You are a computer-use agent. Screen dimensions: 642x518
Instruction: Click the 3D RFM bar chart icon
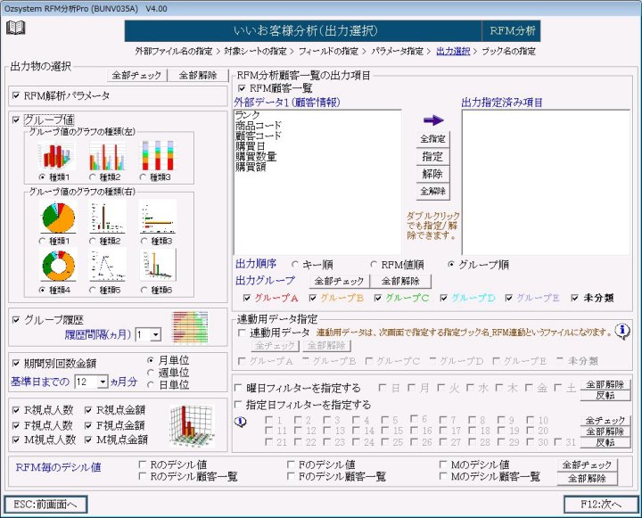click(x=191, y=425)
